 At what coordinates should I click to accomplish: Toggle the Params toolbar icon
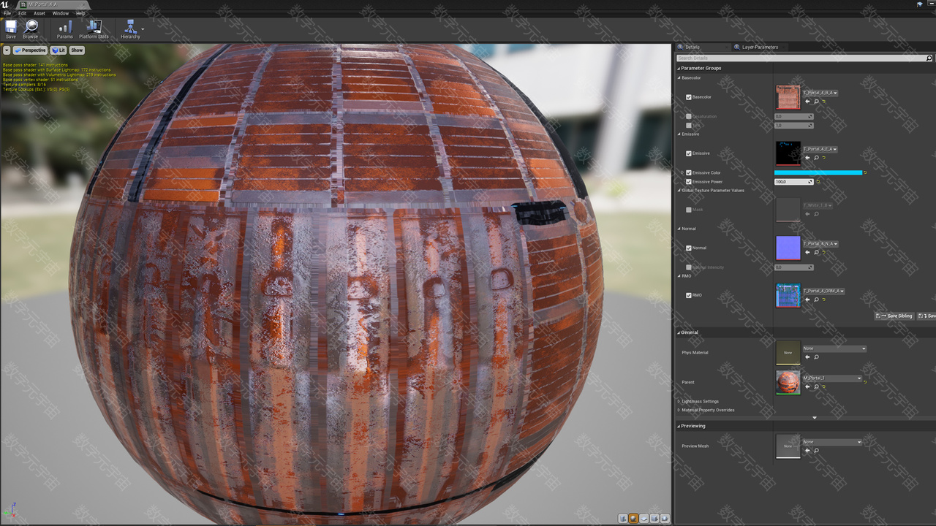pyautogui.click(x=65, y=29)
